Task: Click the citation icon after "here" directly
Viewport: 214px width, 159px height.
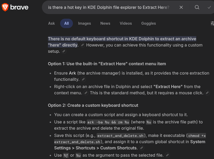Action: pyautogui.click(x=82, y=45)
